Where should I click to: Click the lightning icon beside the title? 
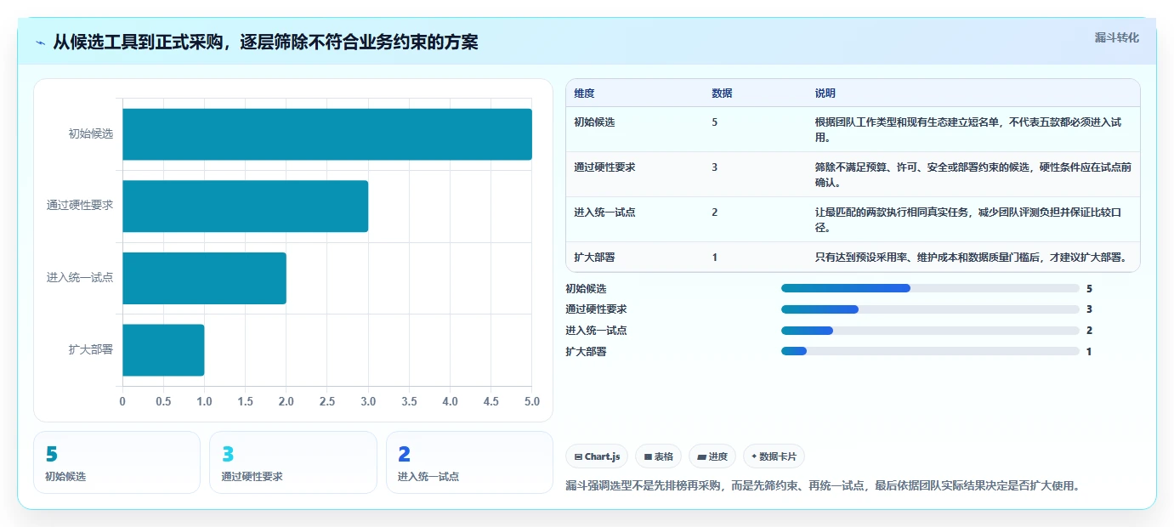pos(40,42)
